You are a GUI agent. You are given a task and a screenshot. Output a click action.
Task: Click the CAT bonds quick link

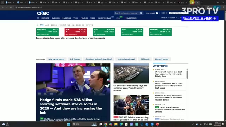coord(145,59)
